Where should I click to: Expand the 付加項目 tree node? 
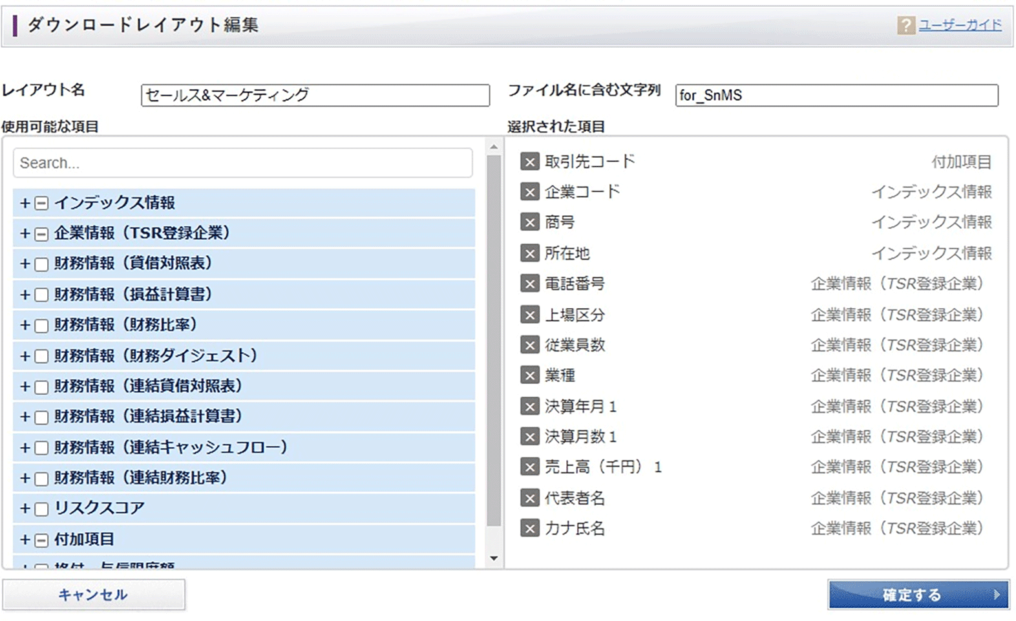pos(25,540)
